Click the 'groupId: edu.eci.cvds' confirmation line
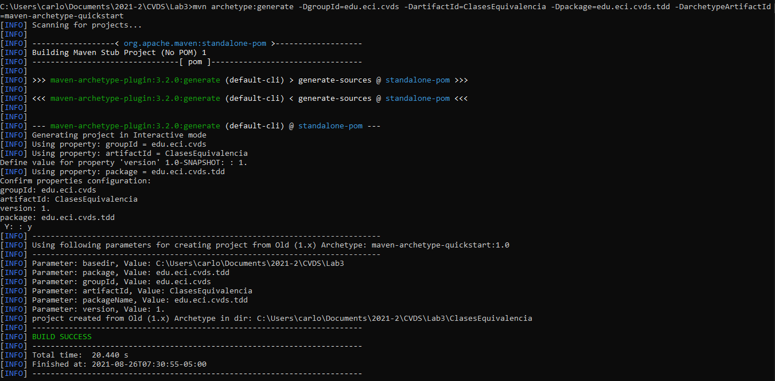The width and height of the screenshot is (775, 381). pyautogui.click(x=48, y=190)
